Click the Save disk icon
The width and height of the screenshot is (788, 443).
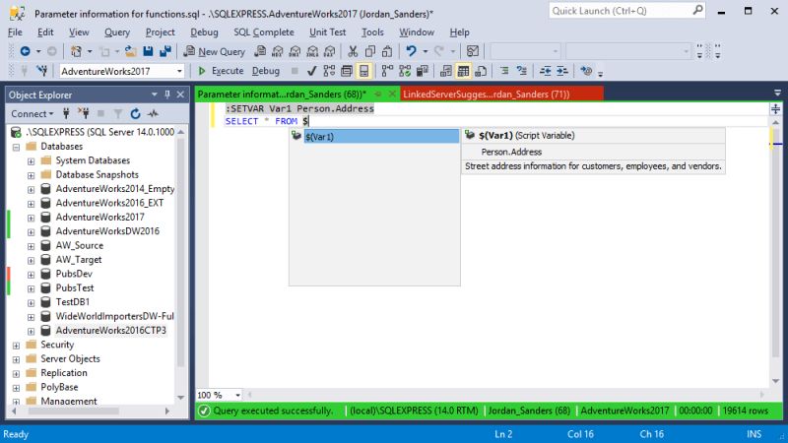point(148,51)
